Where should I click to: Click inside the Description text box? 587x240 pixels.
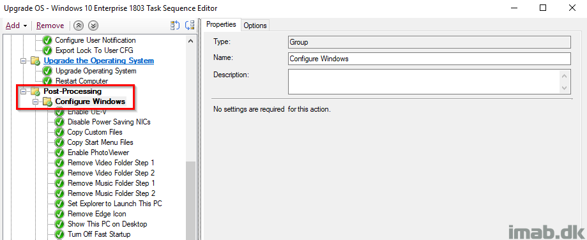point(425,82)
